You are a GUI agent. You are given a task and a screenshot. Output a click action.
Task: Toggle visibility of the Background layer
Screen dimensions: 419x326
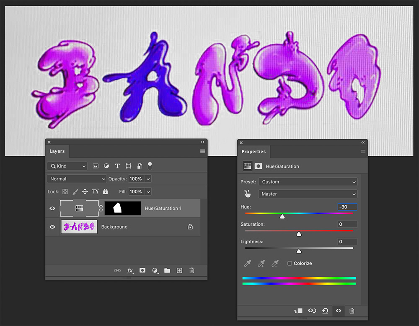(52, 227)
